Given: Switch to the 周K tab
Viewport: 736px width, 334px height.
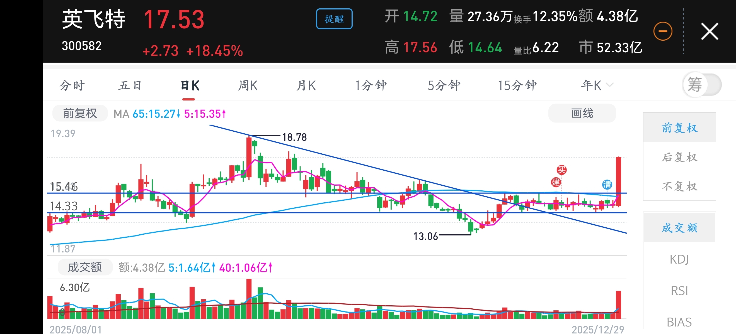Looking at the screenshot, I should point(248,85).
